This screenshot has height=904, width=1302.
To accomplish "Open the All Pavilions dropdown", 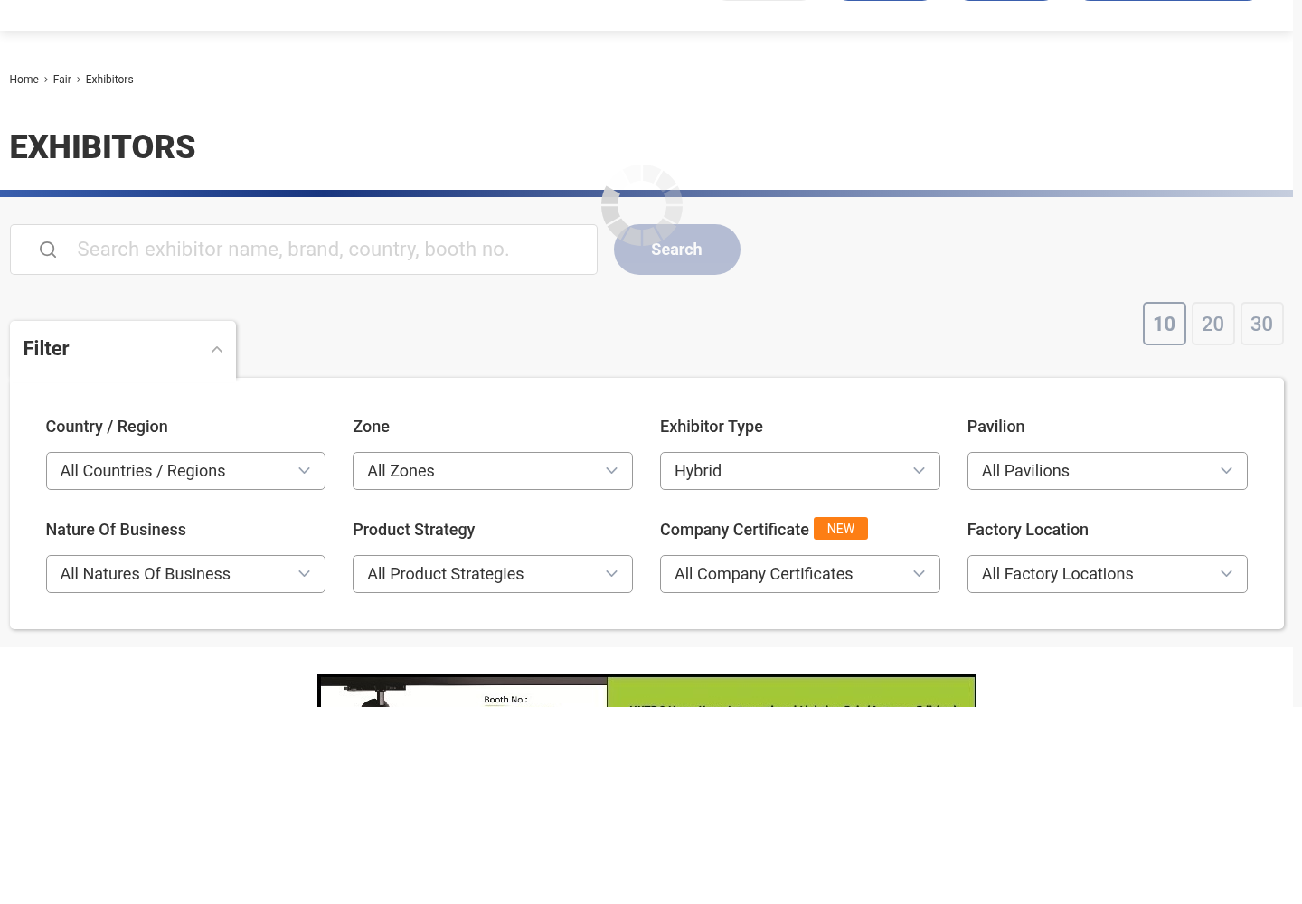I will [x=1108, y=471].
